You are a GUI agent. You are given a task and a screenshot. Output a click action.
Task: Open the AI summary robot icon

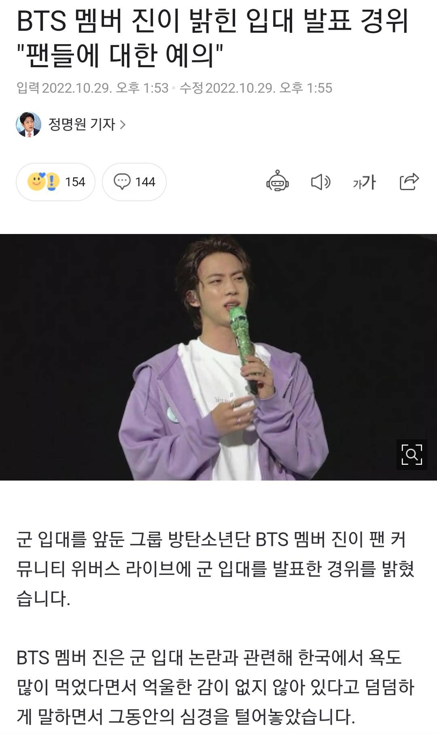[277, 181]
